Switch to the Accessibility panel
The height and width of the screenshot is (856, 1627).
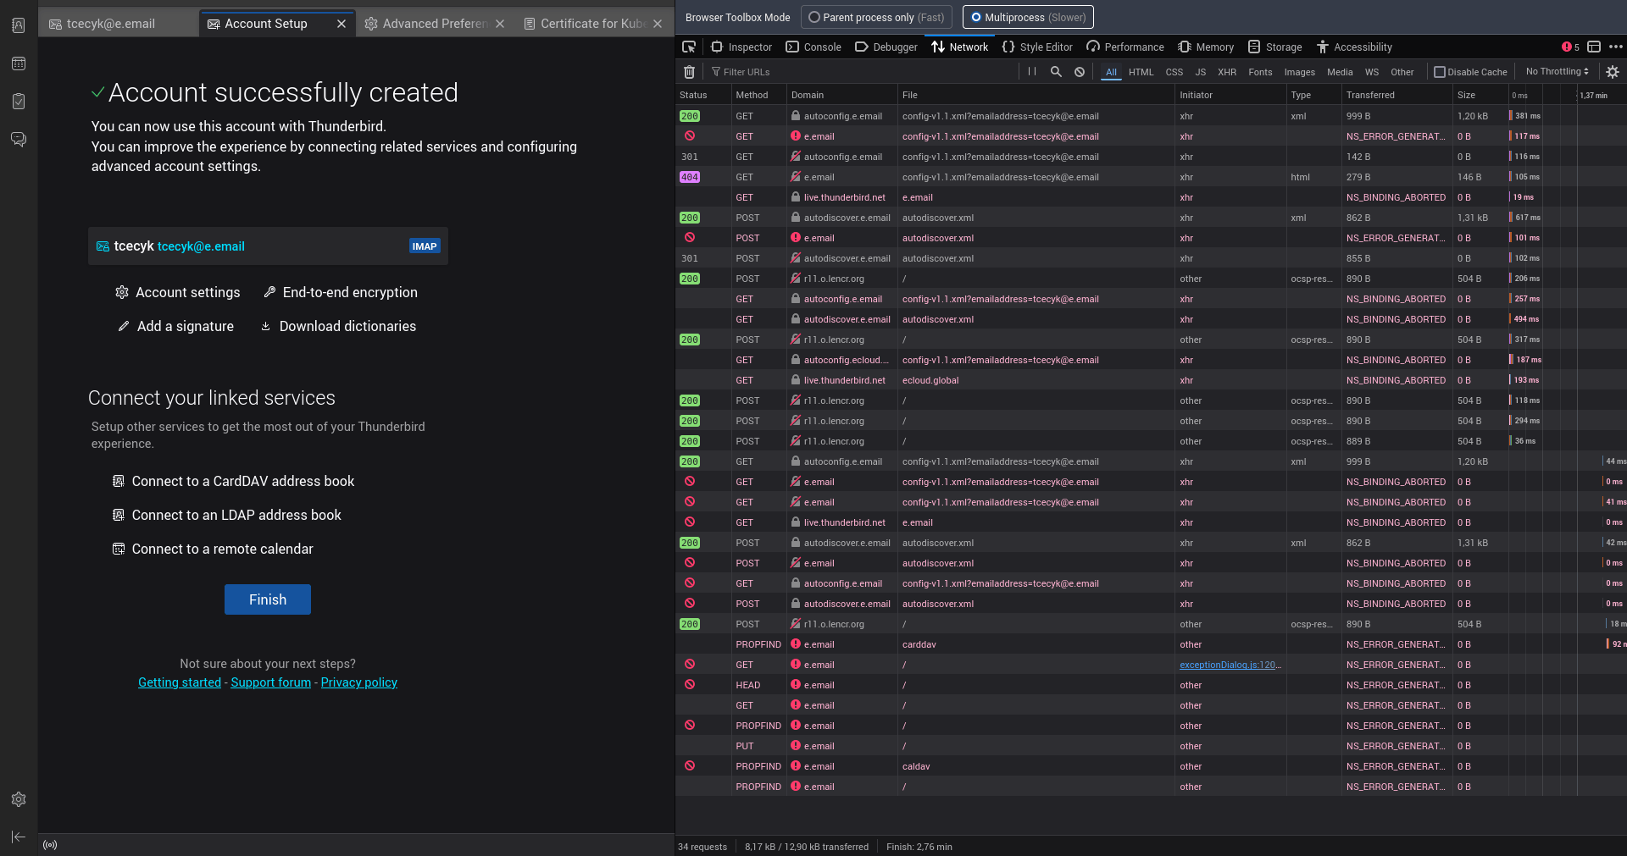click(x=1354, y=47)
